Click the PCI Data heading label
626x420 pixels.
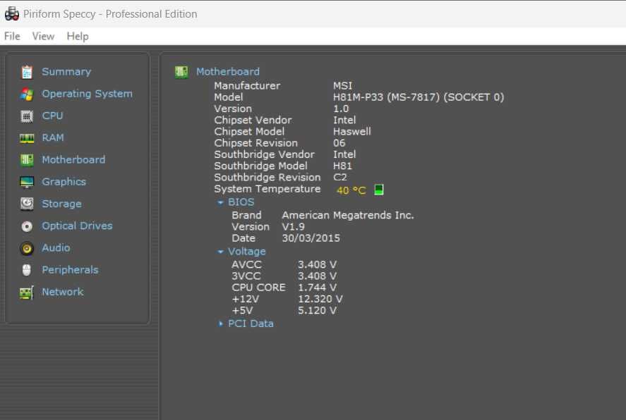coord(251,323)
